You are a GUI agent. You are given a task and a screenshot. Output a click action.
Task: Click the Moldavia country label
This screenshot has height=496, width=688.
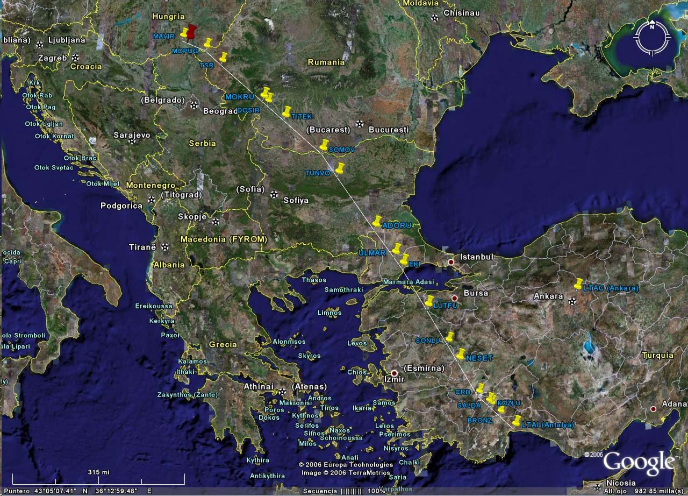point(421,3)
